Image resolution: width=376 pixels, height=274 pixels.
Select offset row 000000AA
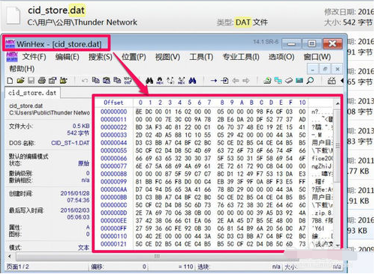pos(114,189)
